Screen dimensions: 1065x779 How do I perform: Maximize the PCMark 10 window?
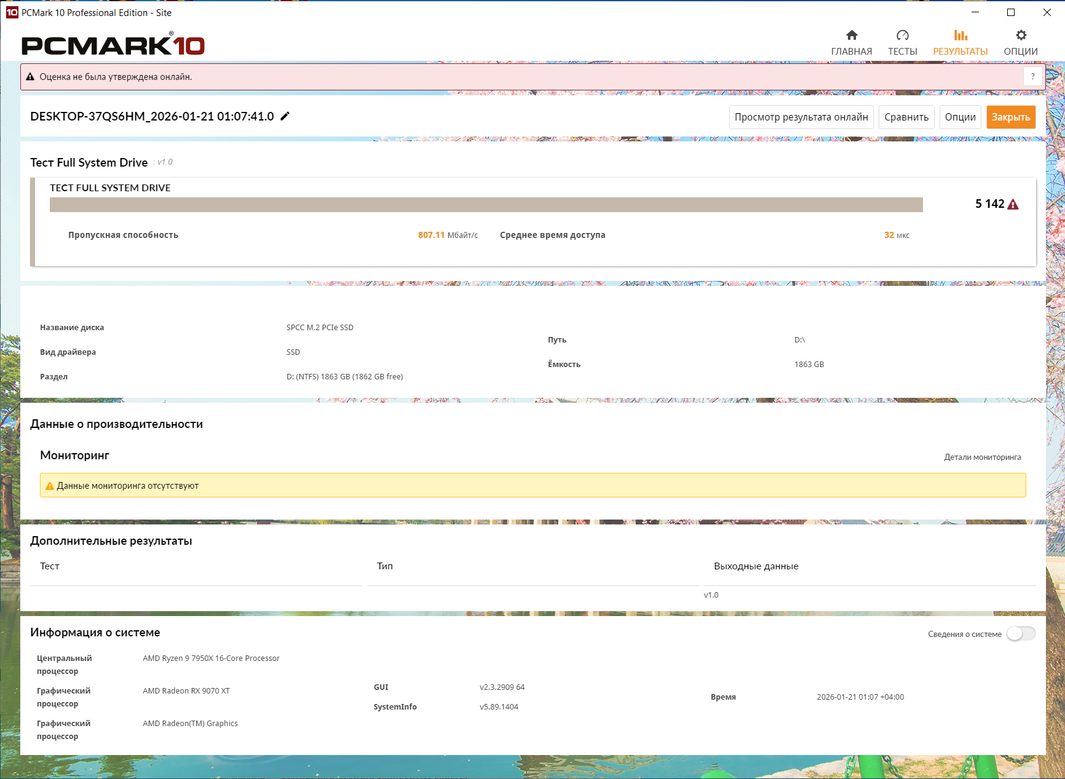click(1011, 12)
